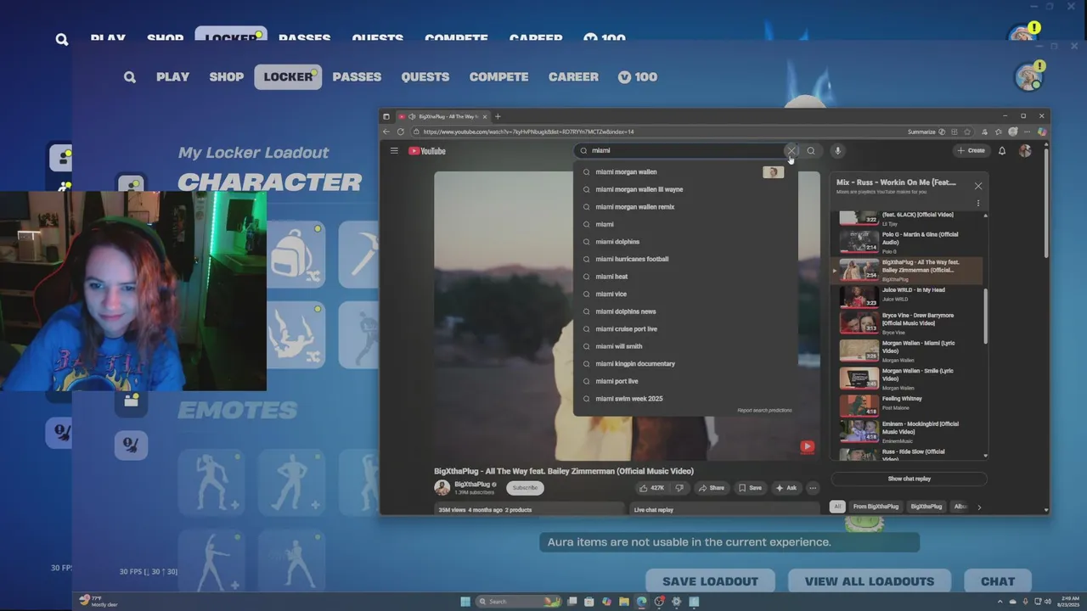Click browser back arrow

386,132
